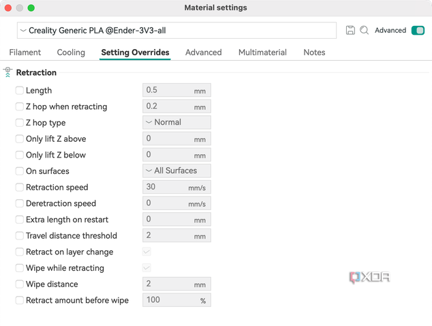The image size is (432, 326).
Task: Open the Z hop type Normal dropdown
Action: pos(176,122)
